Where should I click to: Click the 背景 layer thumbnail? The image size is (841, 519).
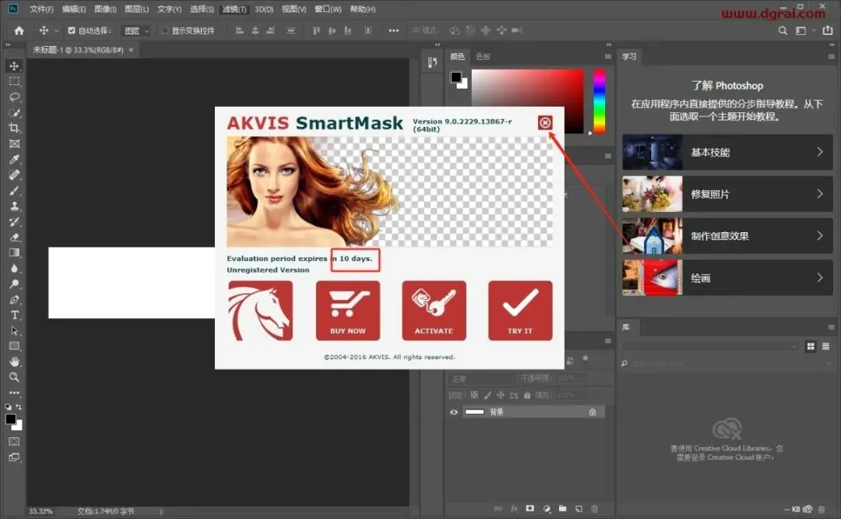pos(474,412)
